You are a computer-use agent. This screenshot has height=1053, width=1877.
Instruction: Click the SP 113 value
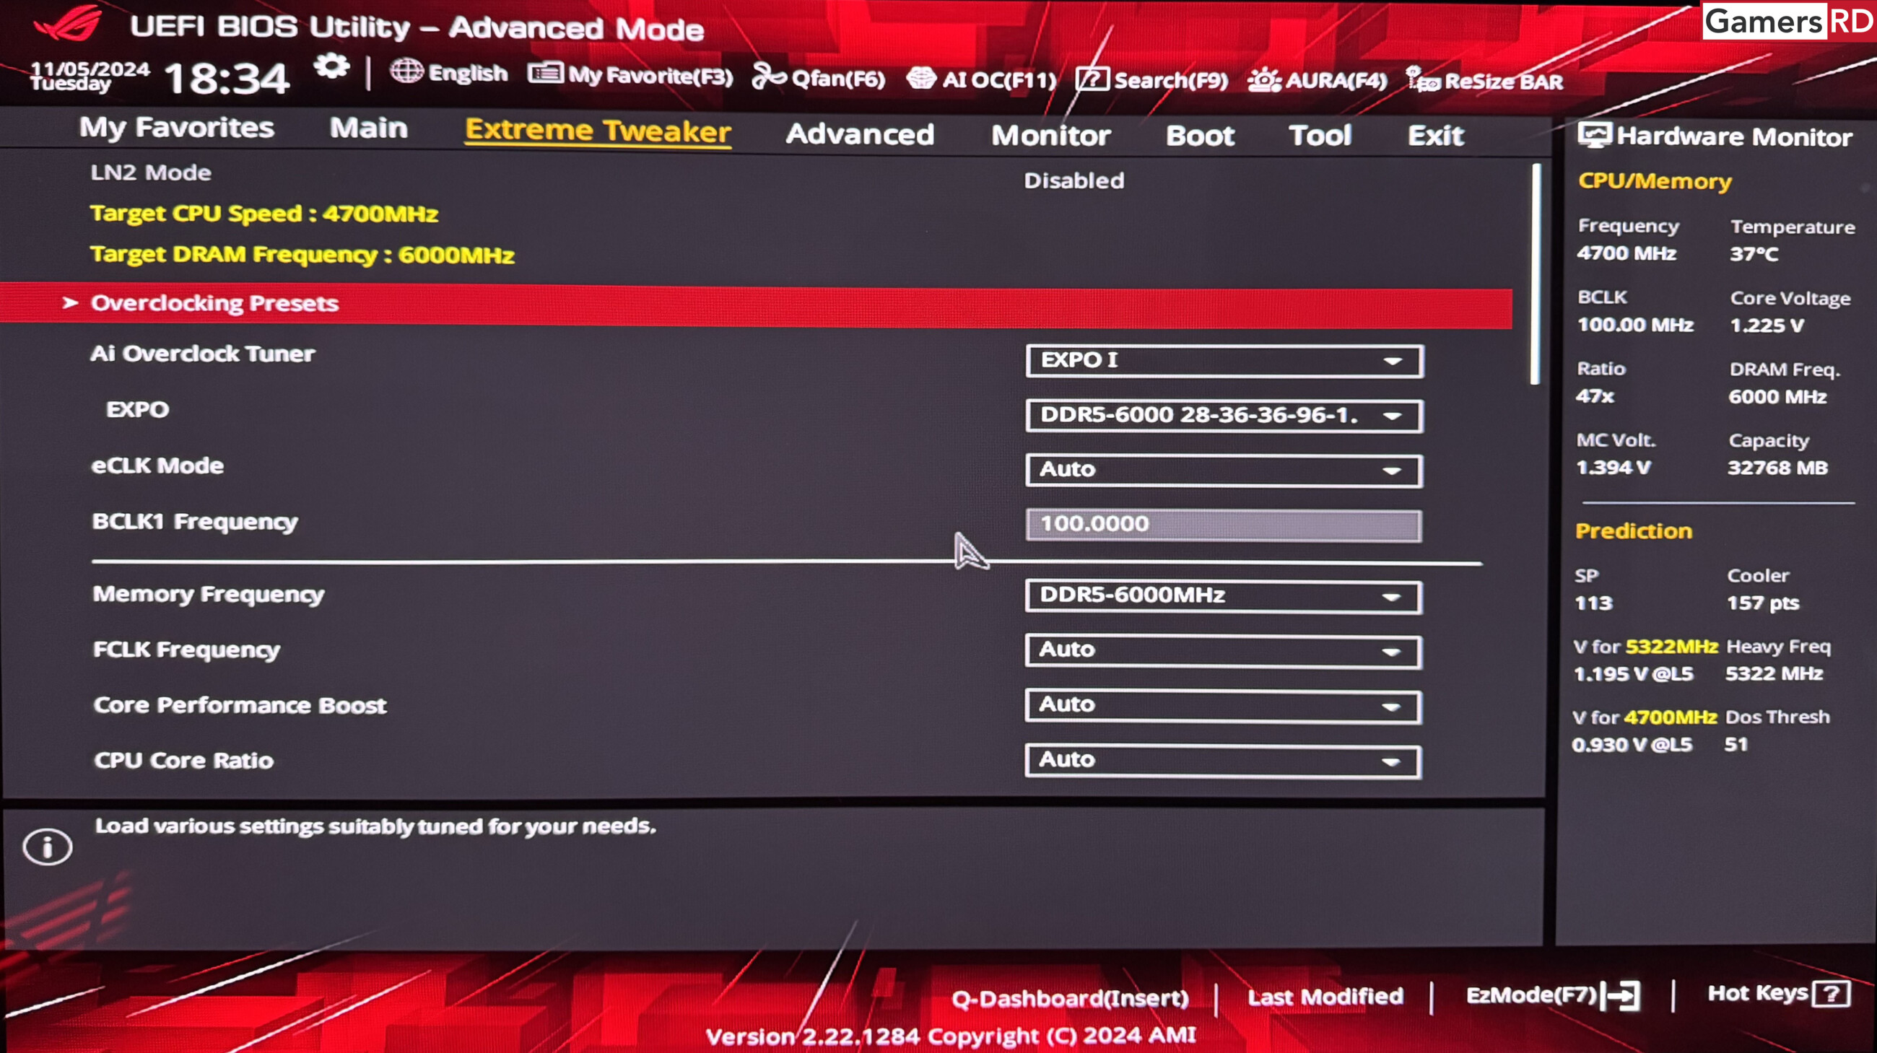tap(1593, 603)
